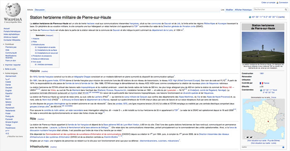Switch to the Article tab
Viewport: 290px width, 151px height.
(30, 10)
